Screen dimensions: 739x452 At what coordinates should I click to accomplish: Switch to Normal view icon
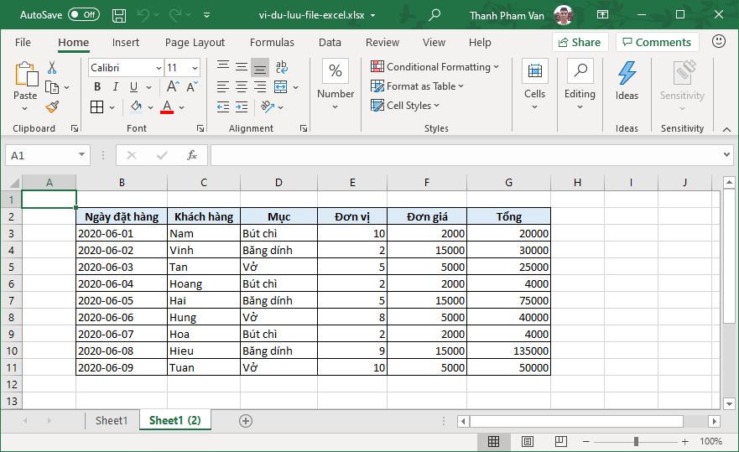[x=493, y=442]
